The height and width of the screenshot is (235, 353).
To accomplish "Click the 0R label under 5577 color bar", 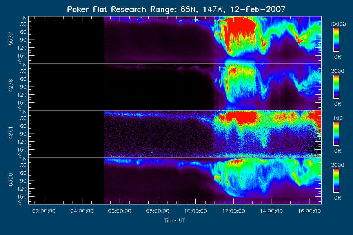I will pyautogui.click(x=338, y=57).
